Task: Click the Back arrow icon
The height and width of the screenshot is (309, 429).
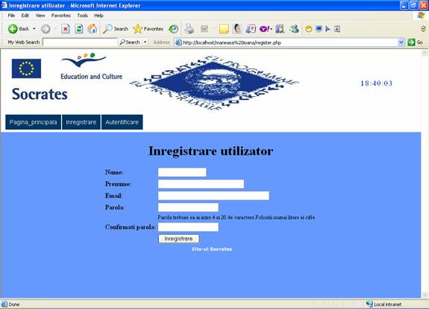Action: coord(13,28)
